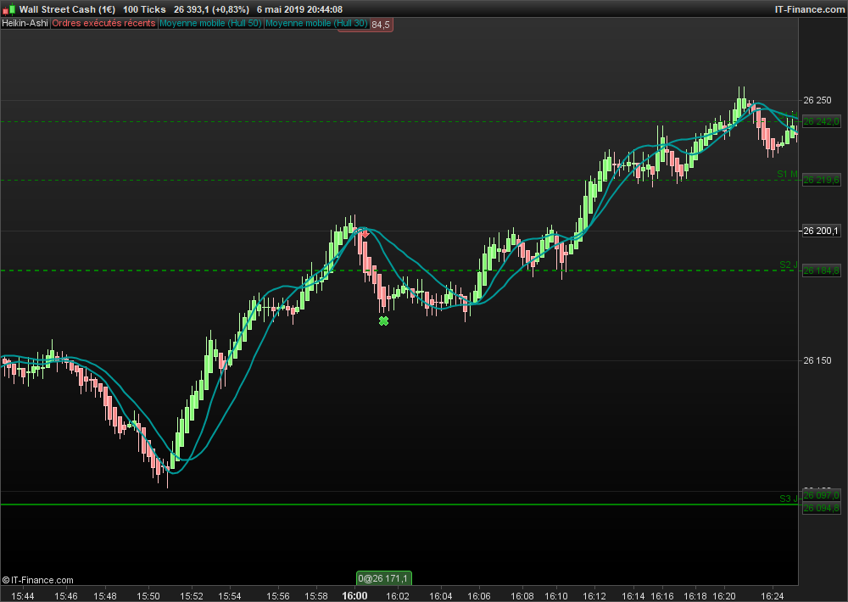Screen dimensions: 848x602
Task: Click the Wall Street Cash (1€) instrument title
Action: (x=67, y=9)
